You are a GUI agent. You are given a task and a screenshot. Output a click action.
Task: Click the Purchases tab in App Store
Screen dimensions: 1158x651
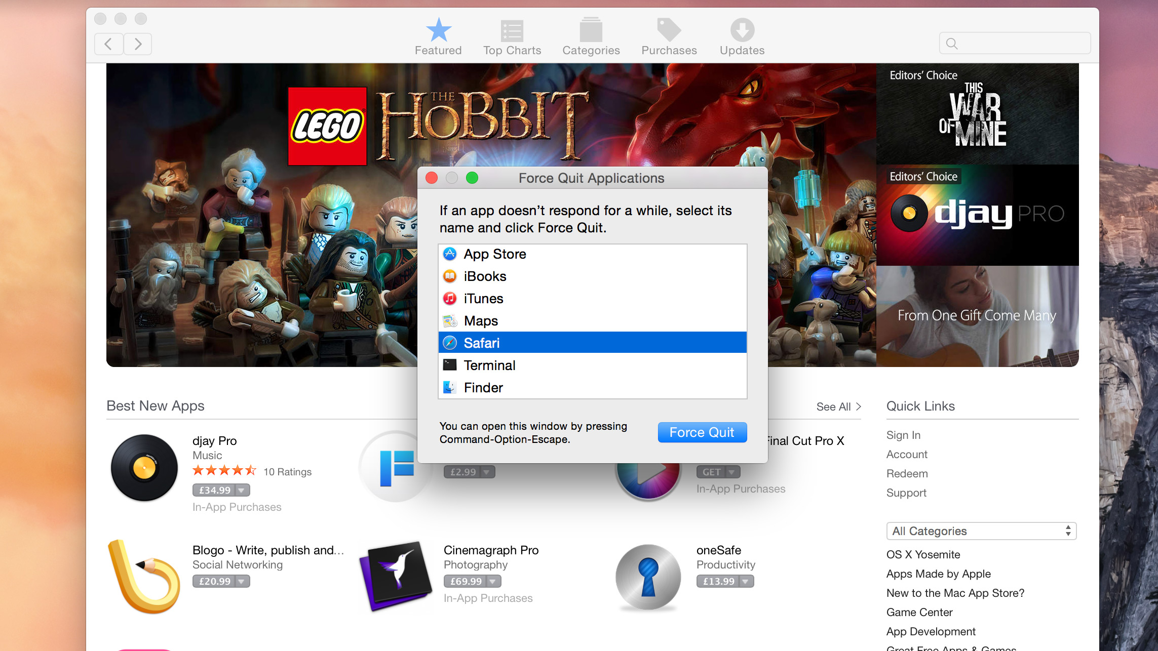pyautogui.click(x=669, y=37)
